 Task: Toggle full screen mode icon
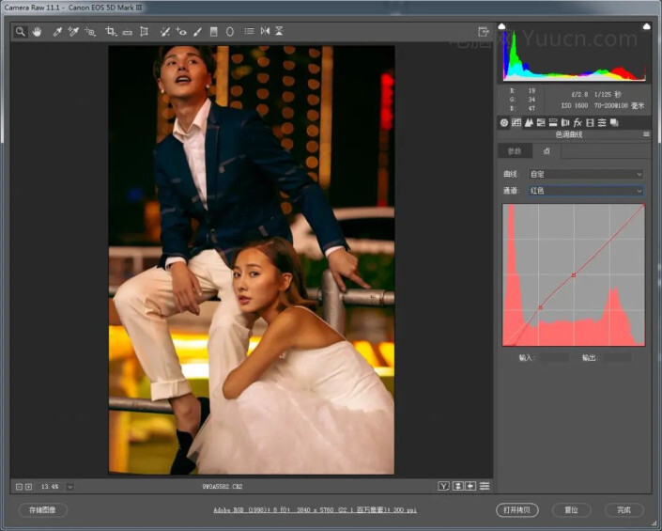pos(484,32)
